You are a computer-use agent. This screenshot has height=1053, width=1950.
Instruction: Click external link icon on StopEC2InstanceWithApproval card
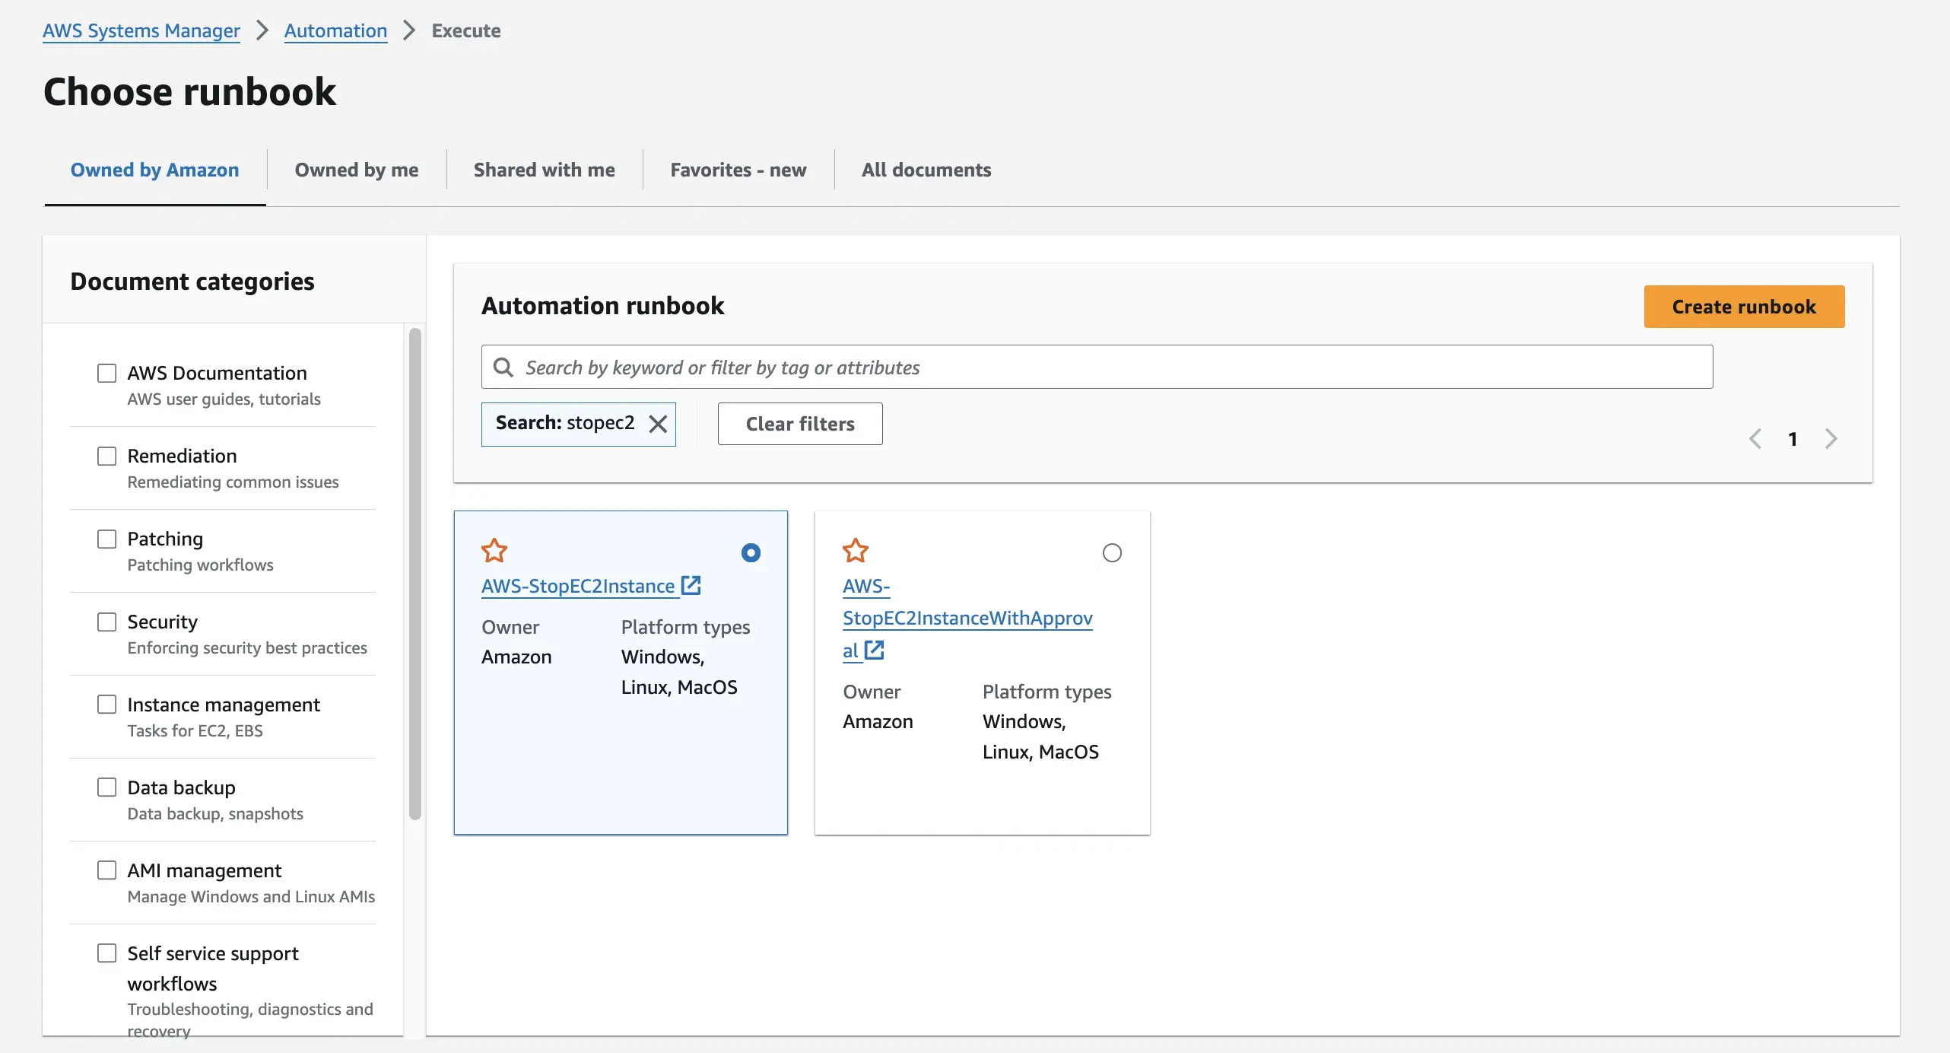[x=875, y=650]
